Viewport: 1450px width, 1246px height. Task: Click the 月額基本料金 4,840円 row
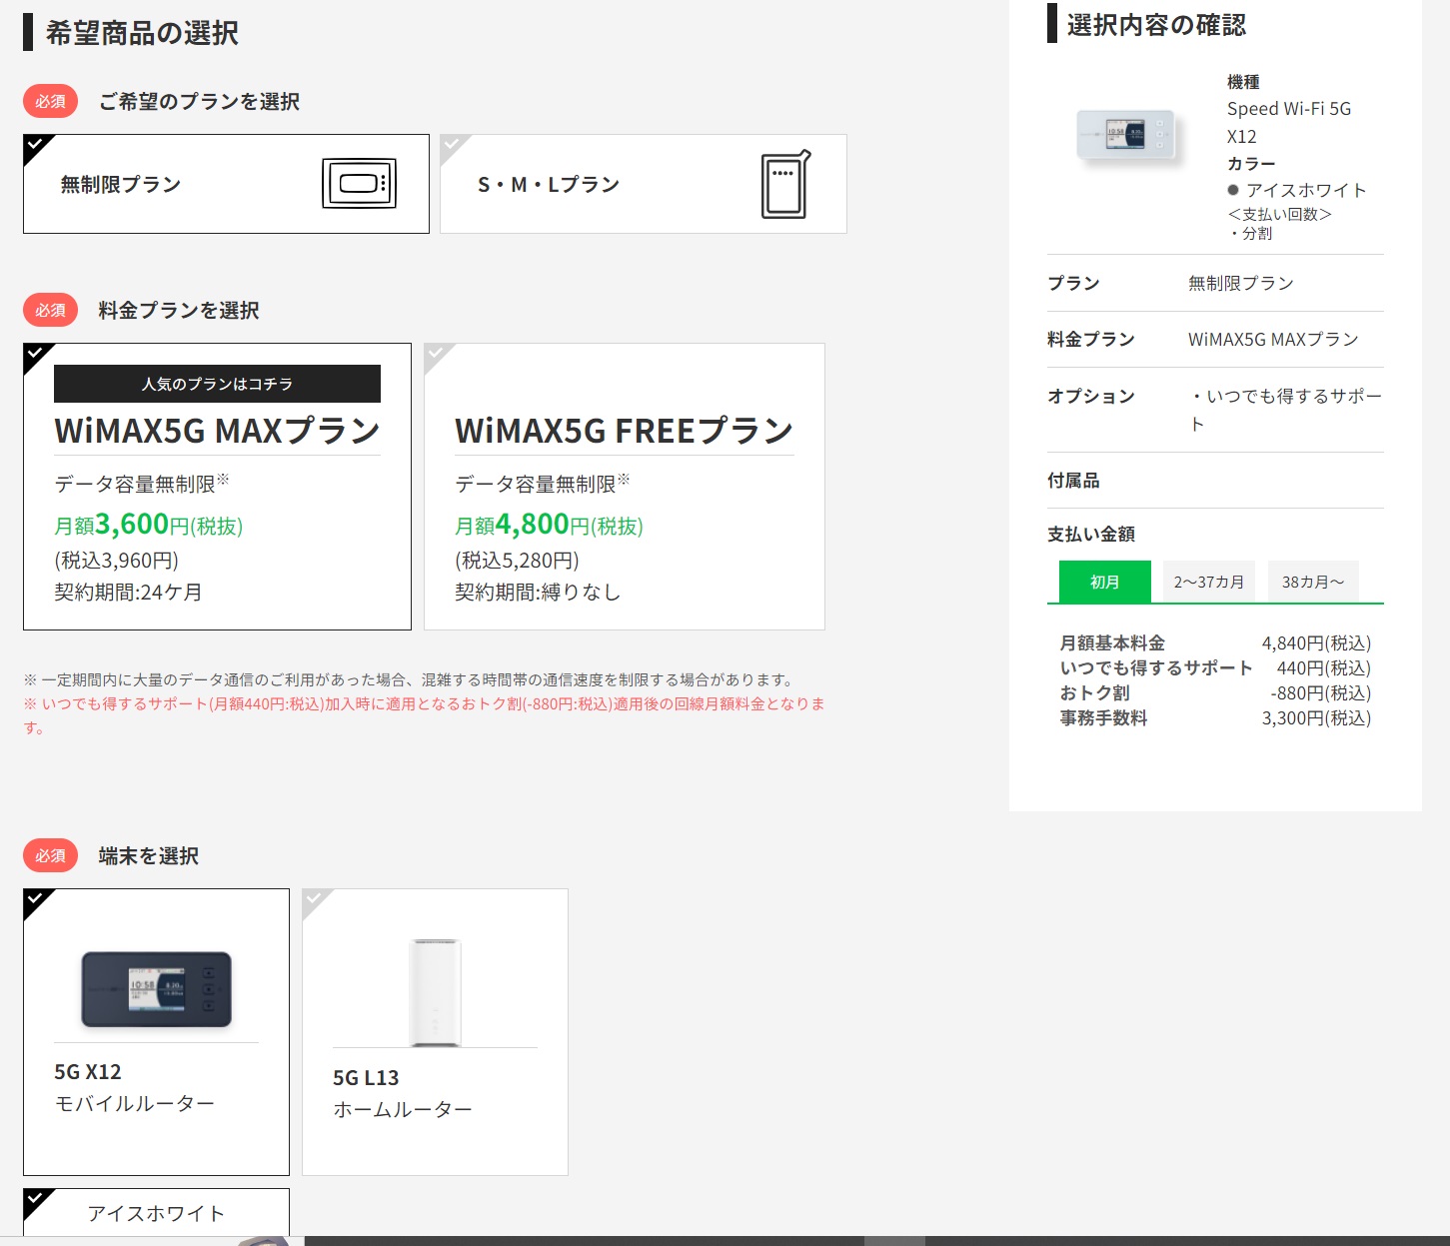point(1215,643)
